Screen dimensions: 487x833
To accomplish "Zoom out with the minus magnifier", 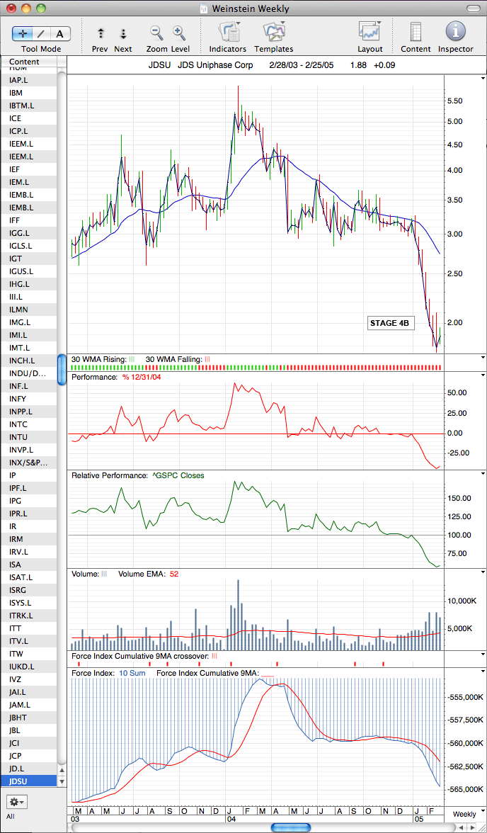I will coord(156,33).
